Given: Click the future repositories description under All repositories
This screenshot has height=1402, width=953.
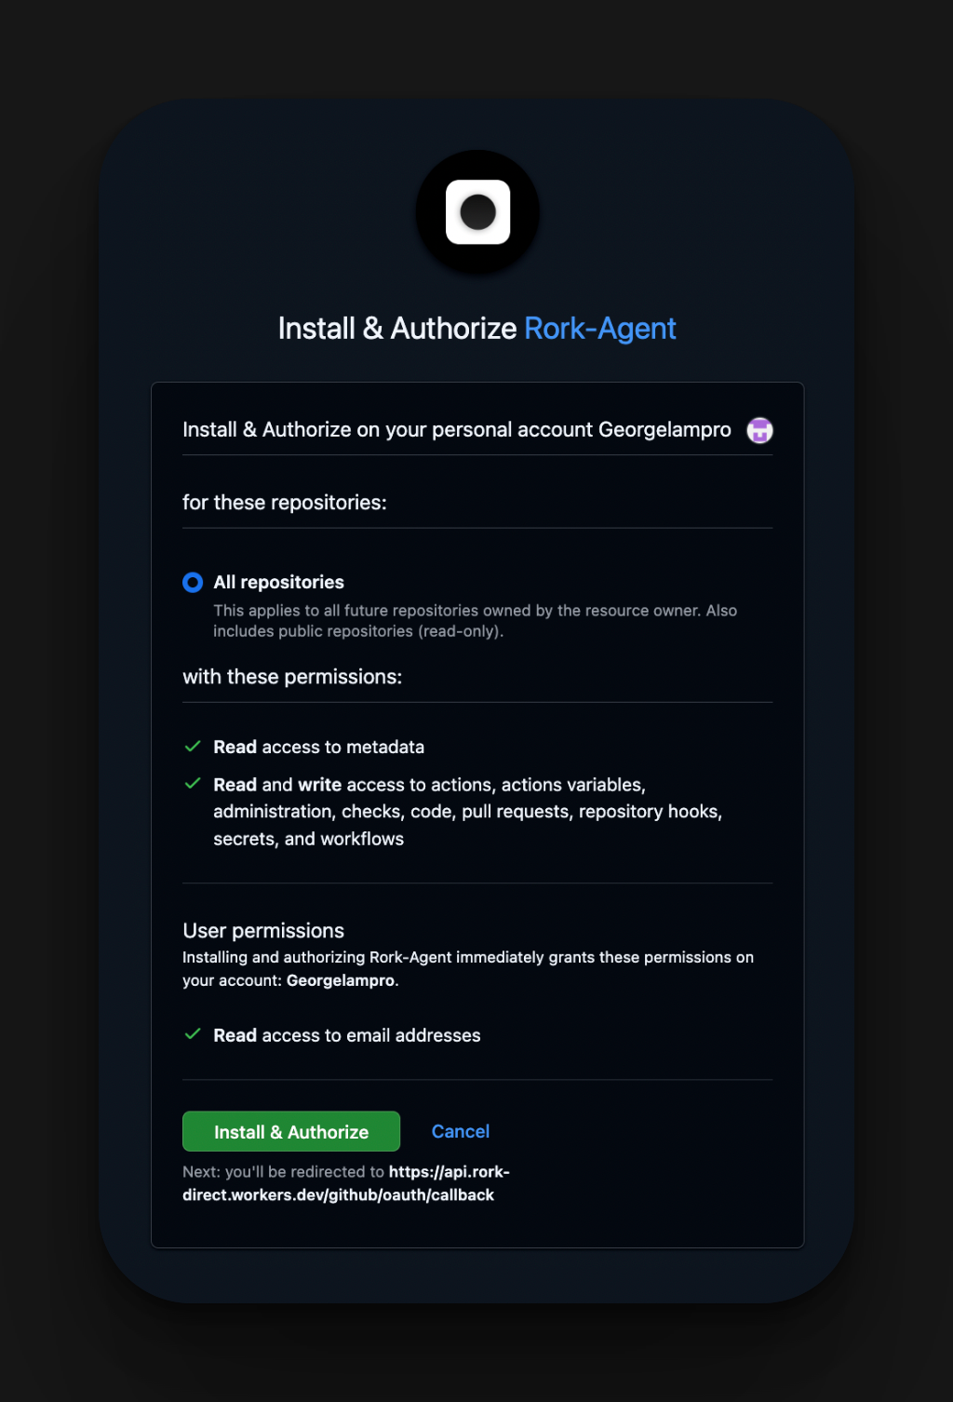Looking at the screenshot, I should point(475,621).
